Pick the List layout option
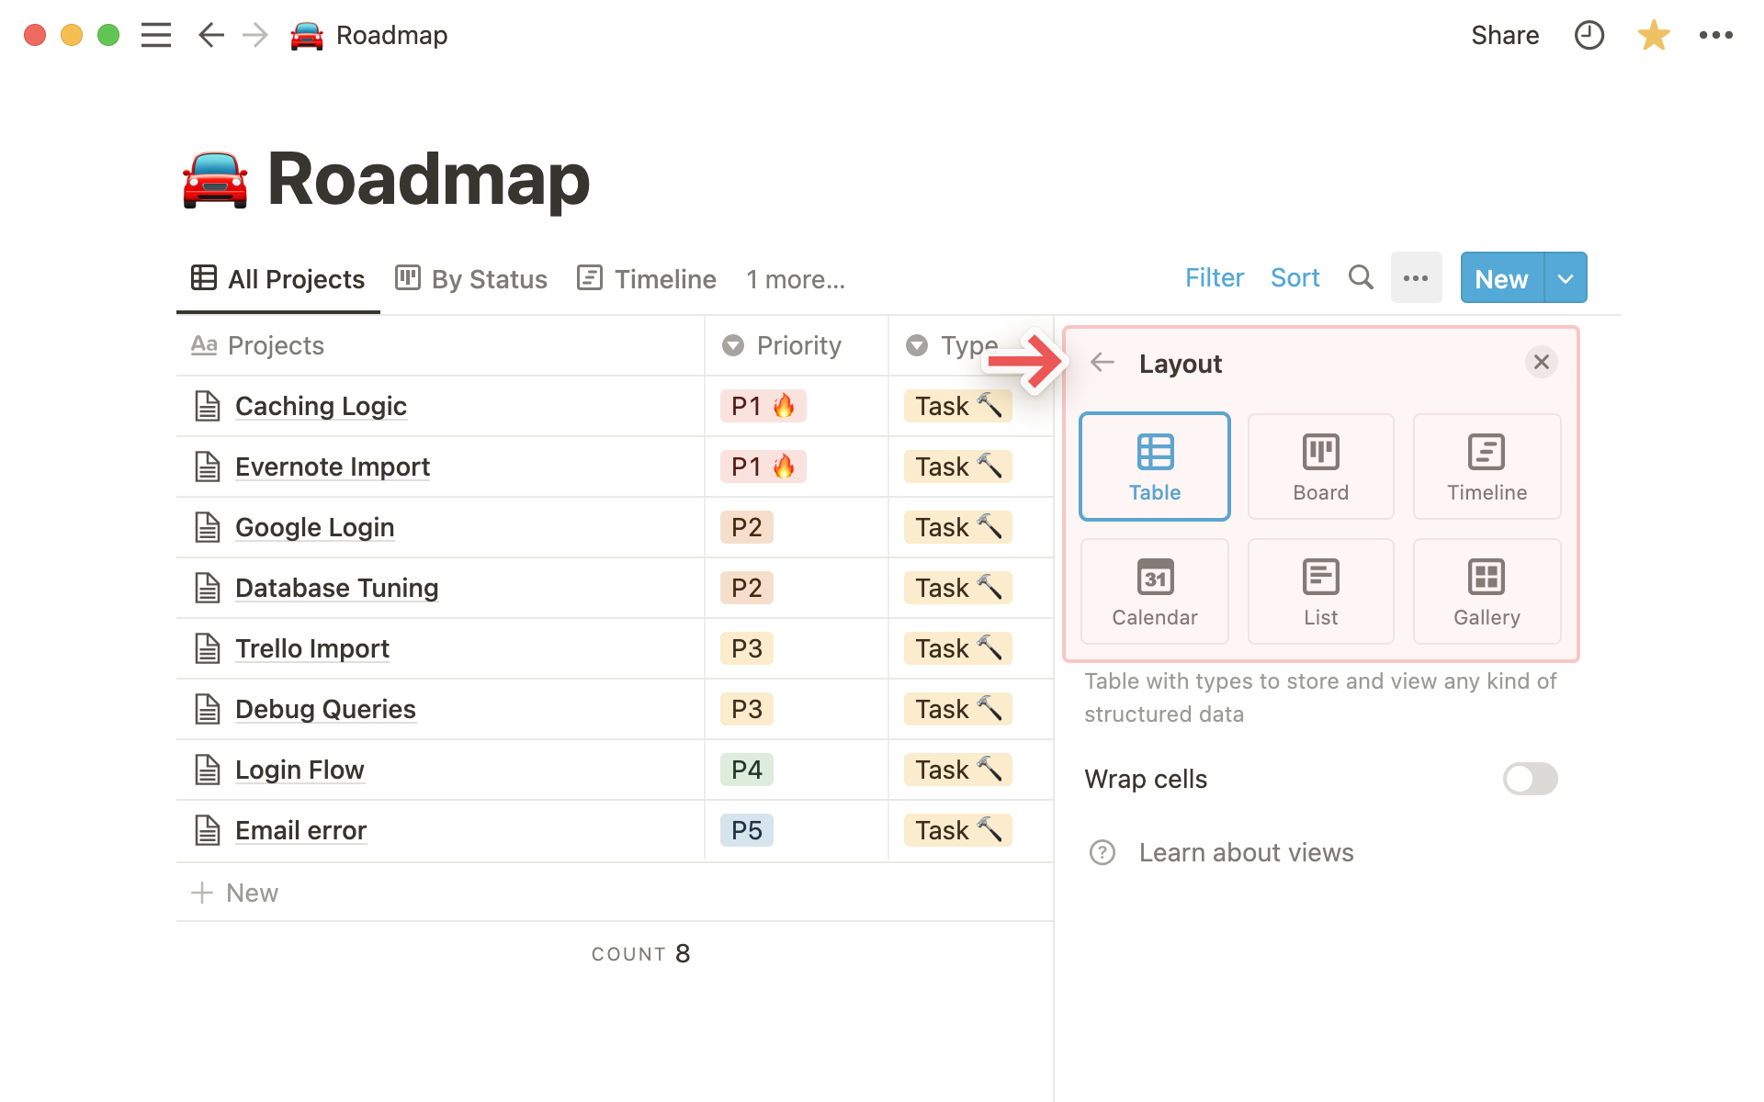The width and height of the screenshot is (1764, 1102). 1320,591
